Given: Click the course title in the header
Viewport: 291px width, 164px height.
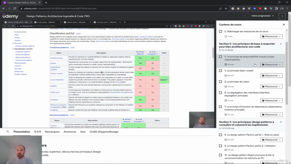Looking at the screenshot, I should pyautogui.click(x=58, y=16).
